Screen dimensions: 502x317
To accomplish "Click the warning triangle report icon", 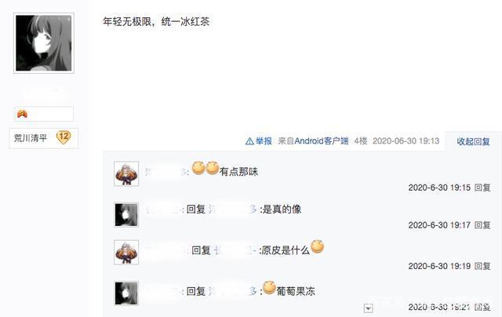I will pyautogui.click(x=249, y=141).
